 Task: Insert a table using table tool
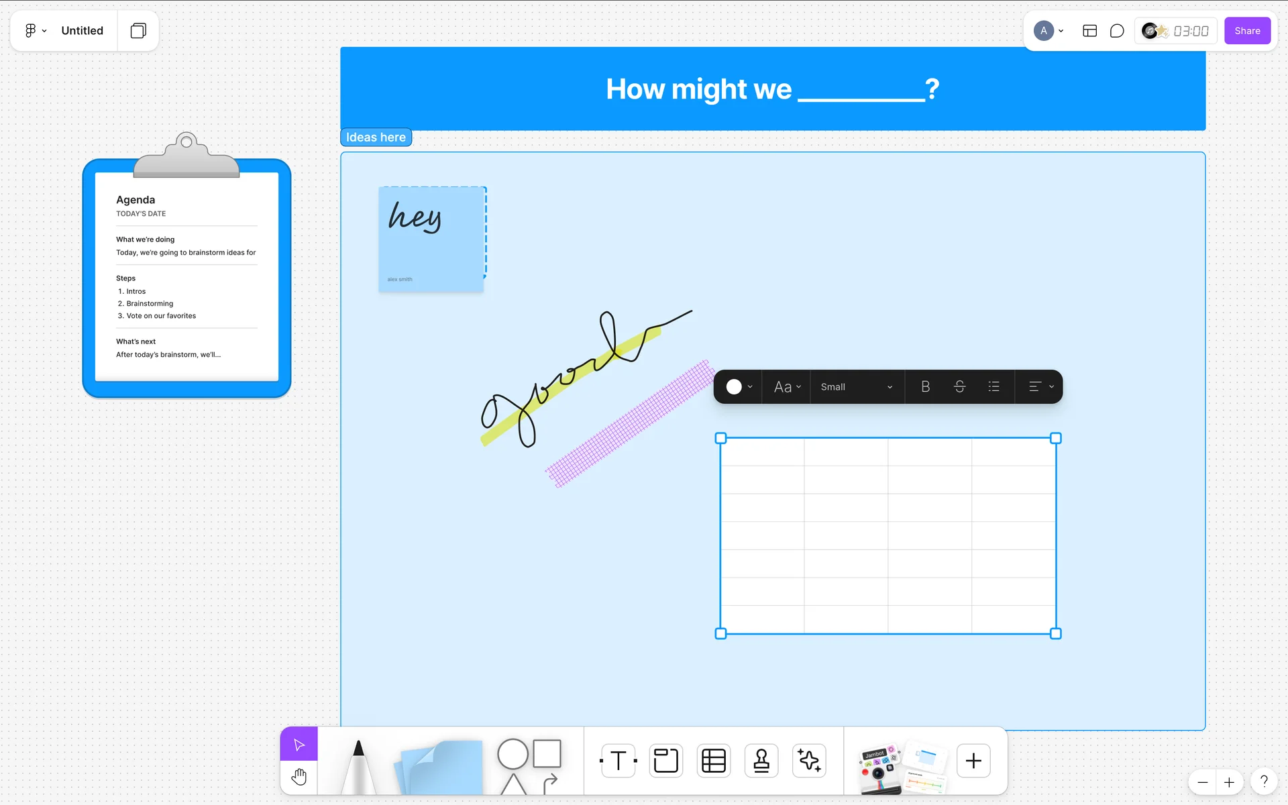713,761
